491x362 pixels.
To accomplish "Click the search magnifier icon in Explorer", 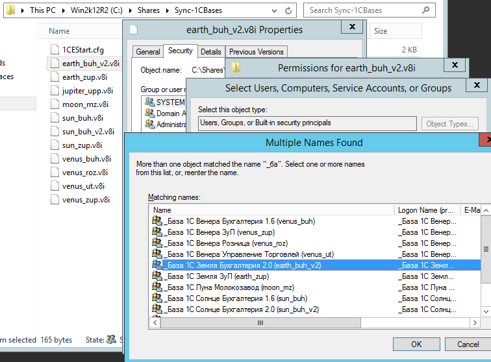I will pos(425,10).
